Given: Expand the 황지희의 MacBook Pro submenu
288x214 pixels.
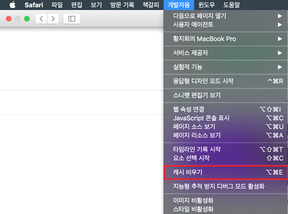Looking at the screenshot, I should coord(225,39).
